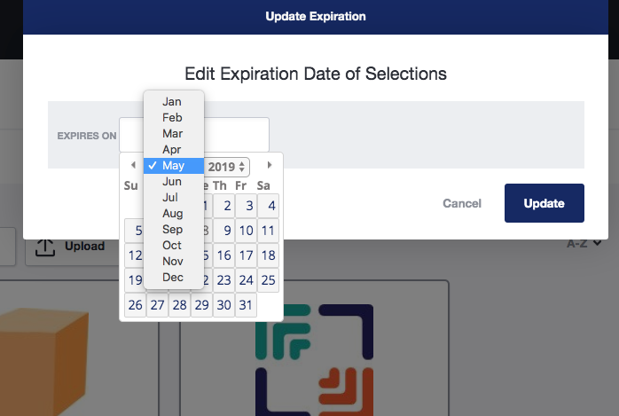The height and width of the screenshot is (416, 619).
Task: Select day 26 in the calendar
Action: pyautogui.click(x=135, y=305)
